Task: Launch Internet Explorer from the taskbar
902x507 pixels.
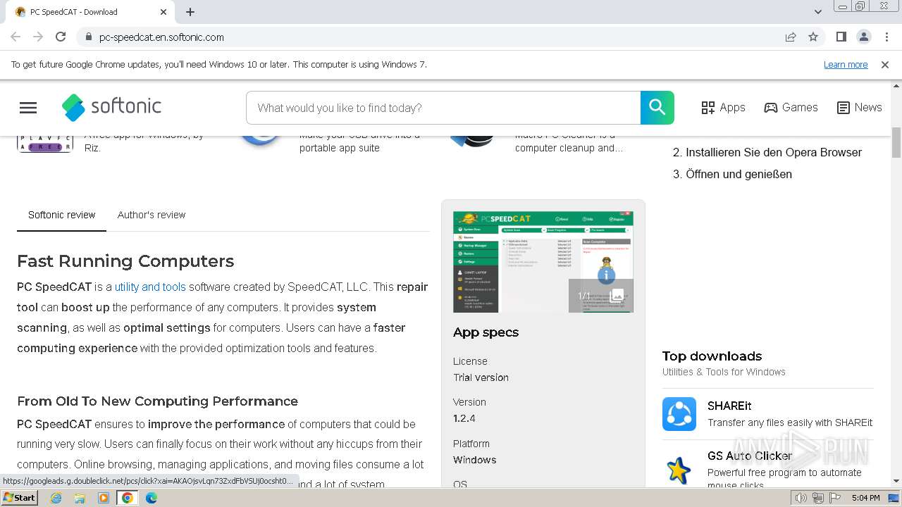Action: click(56, 498)
